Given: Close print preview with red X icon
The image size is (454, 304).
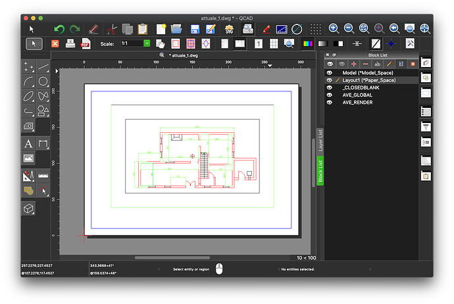Looking at the screenshot, I should (x=55, y=43).
